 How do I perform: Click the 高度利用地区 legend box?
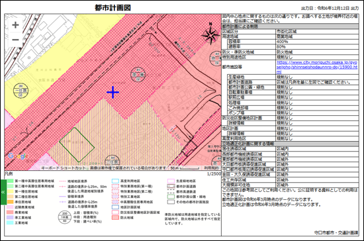pyautogui.click(x=115, y=181)
